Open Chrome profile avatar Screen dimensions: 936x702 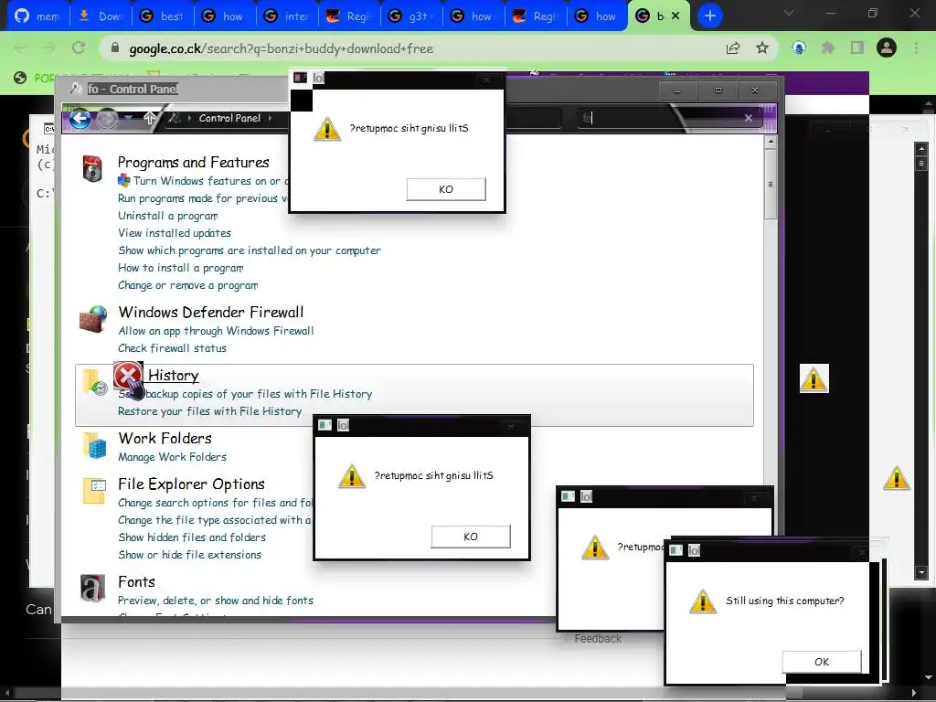(887, 48)
